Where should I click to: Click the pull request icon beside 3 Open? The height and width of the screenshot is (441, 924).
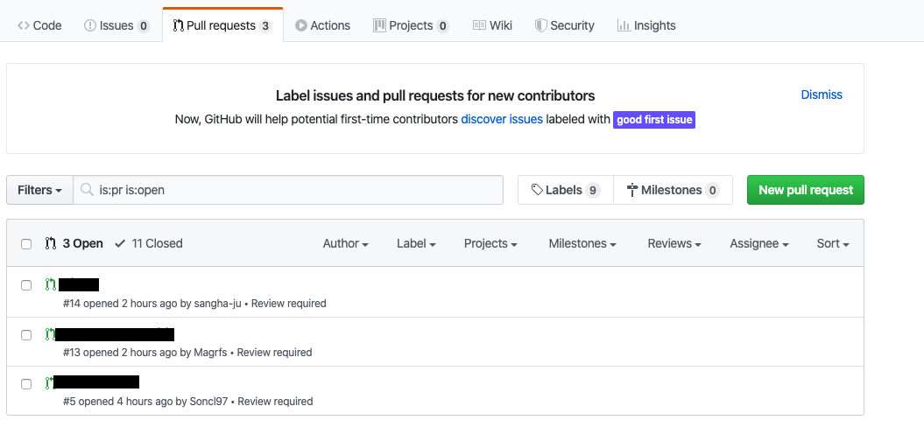coord(51,243)
